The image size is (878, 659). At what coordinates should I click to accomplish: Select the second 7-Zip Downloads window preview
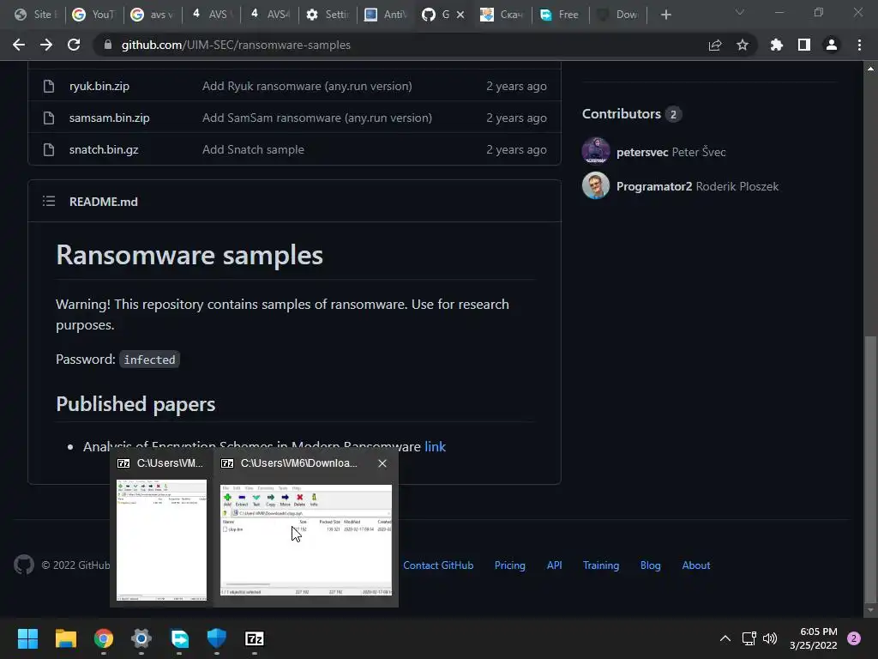point(306,540)
